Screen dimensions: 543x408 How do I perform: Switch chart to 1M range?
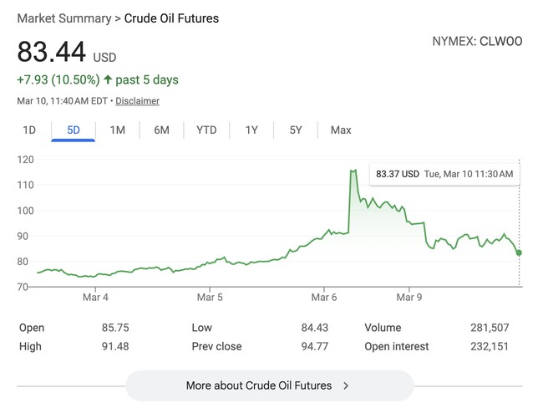click(117, 130)
